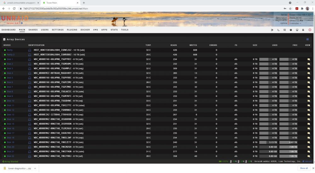Screen dimensions: 315x173
Task: Open the system info monitor icon
Action: [x=297, y=30]
